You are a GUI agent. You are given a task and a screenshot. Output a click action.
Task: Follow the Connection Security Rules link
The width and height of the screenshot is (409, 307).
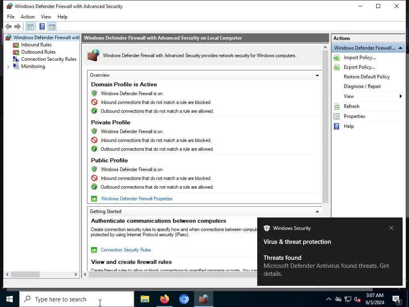click(125, 250)
